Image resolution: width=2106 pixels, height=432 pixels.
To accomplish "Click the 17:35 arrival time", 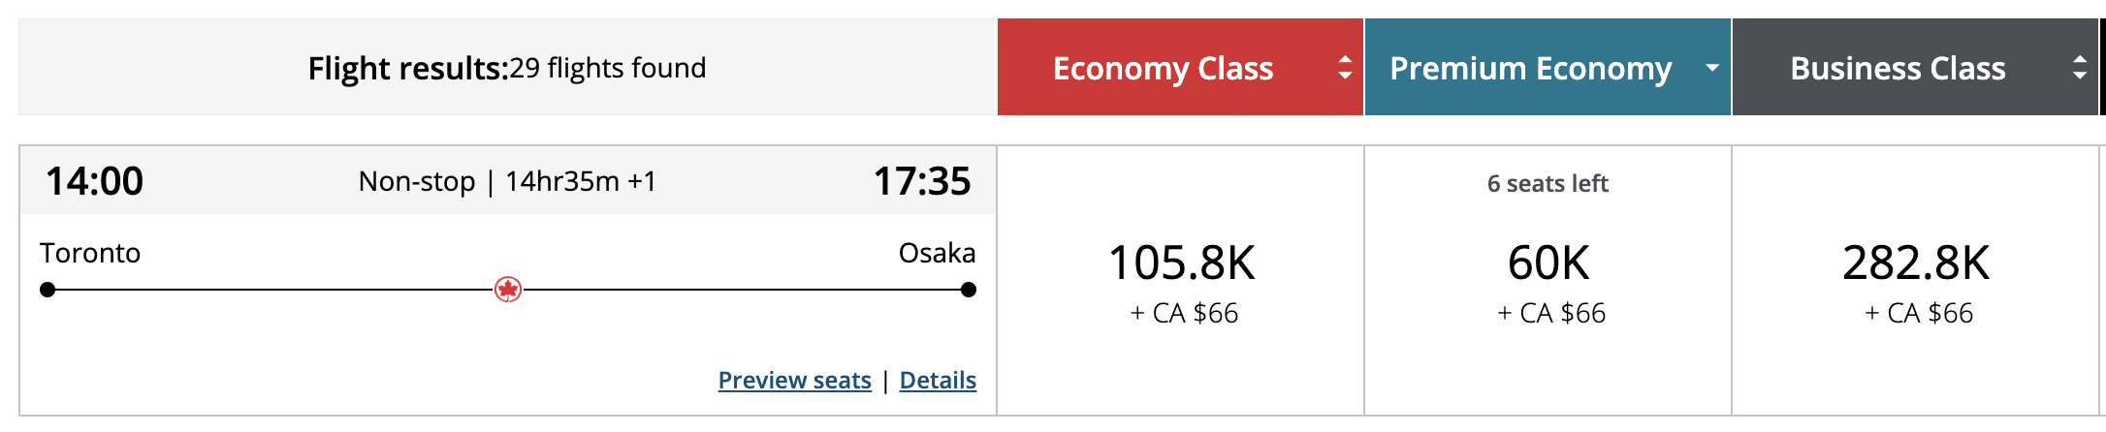I will coord(922,181).
